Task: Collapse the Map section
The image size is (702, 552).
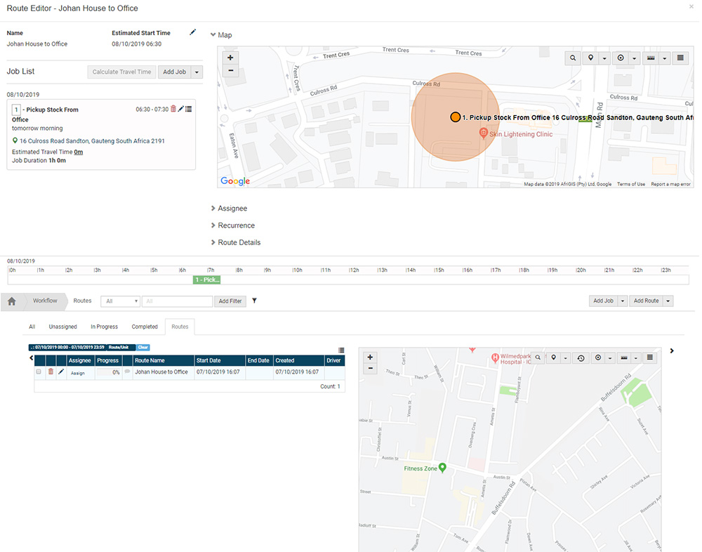Action: (x=213, y=34)
